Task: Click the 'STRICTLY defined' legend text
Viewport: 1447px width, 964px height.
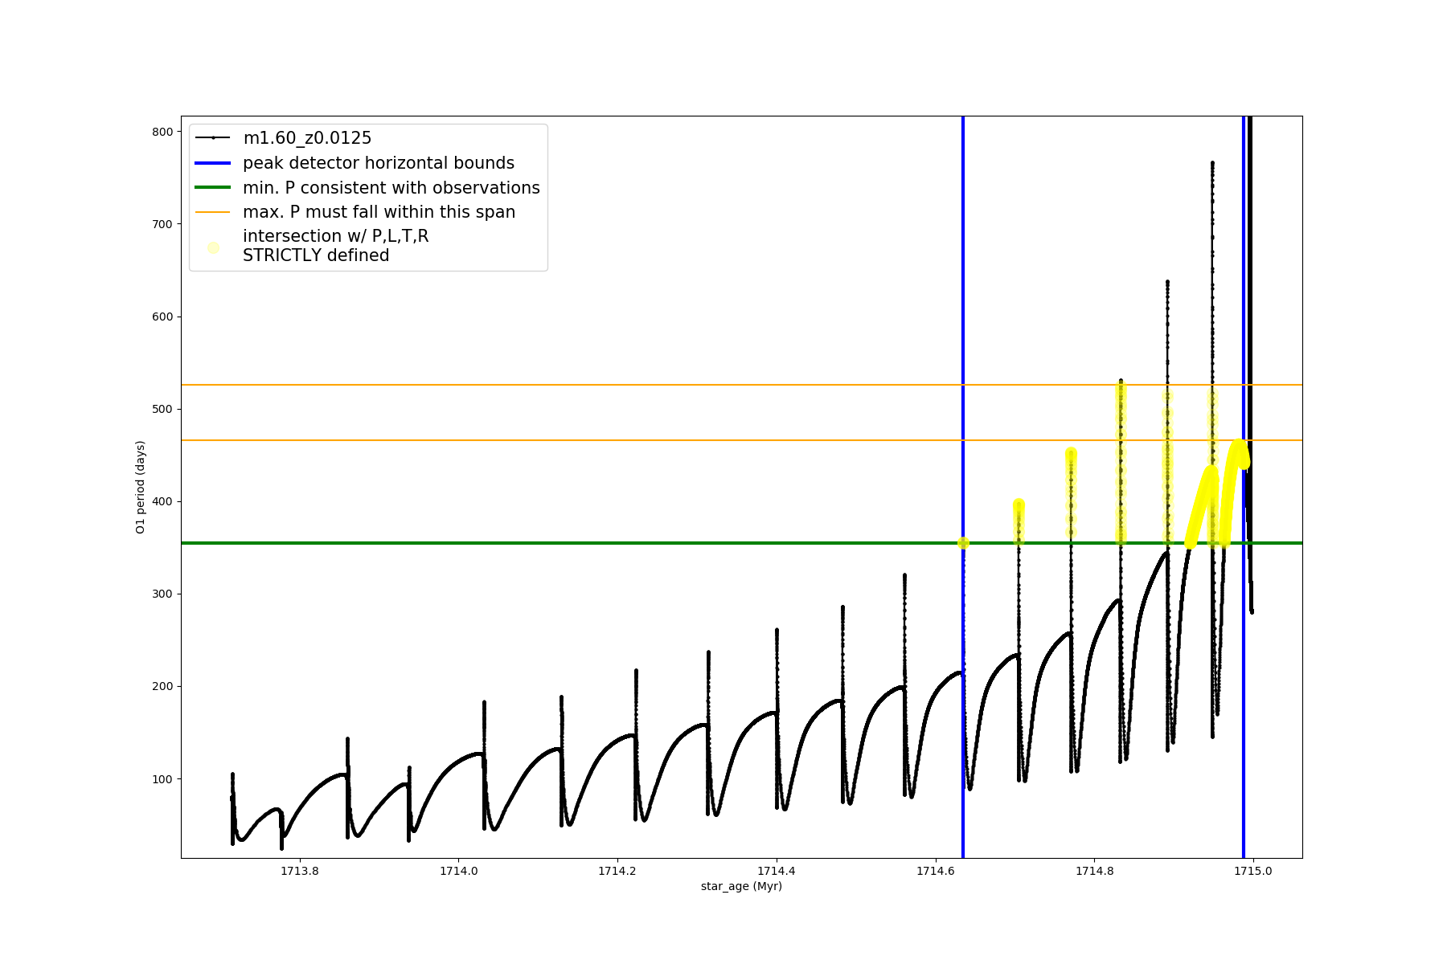Action: pyautogui.click(x=316, y=256)
